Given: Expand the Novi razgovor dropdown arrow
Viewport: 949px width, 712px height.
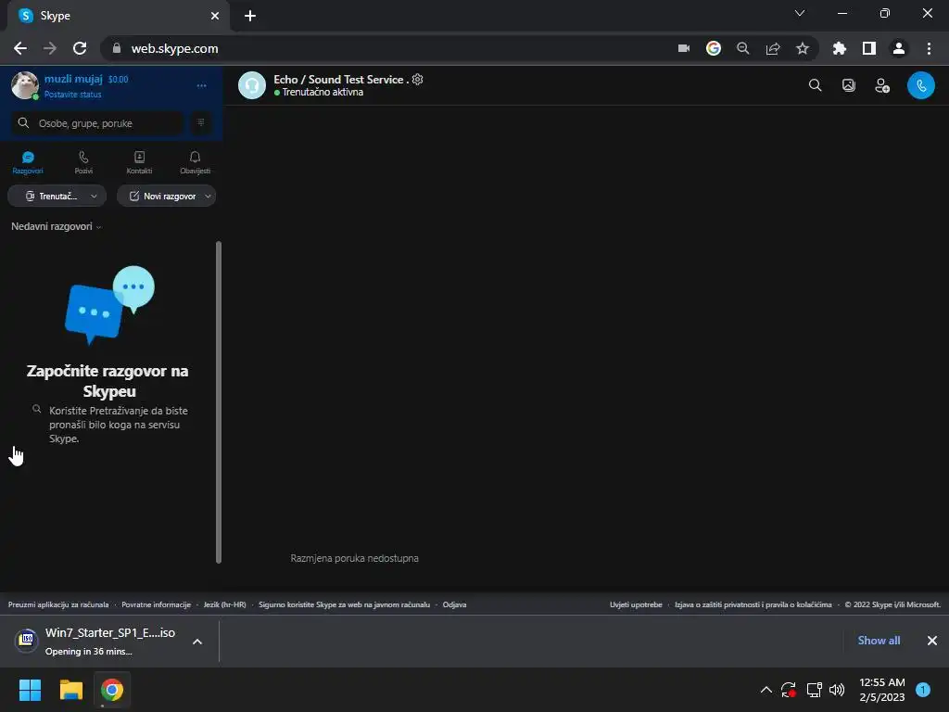Looking at the screenshot, I should [209, 197].
